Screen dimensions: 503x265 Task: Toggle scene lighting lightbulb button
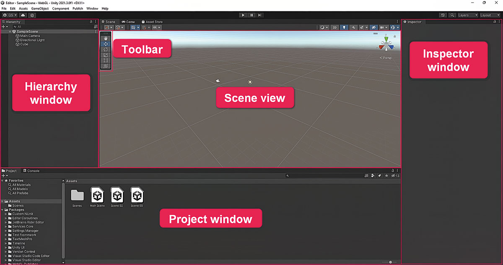(344, 27)
